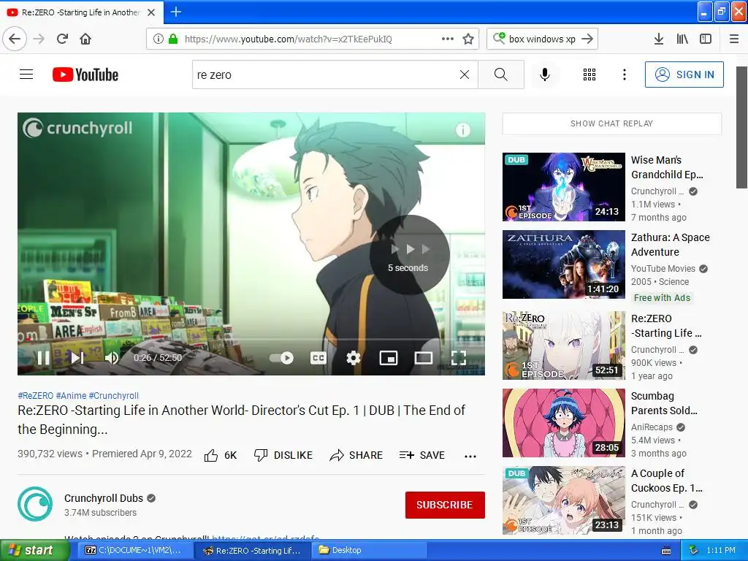Viewport: 748px width, 561px height.
Task: Skip to next video in player
Action: pyautogui.click(x=77, y=358)
